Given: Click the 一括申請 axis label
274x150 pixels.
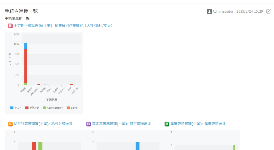Looking at the screenshot, I should [x=42, y=91].
